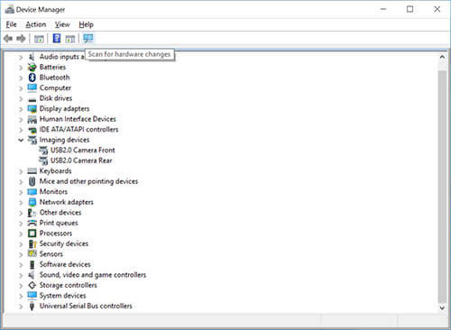This screenshot has width=451, height=330.
Task: Collapse the Imaging devices node
Action: click(x=21, y=140)
